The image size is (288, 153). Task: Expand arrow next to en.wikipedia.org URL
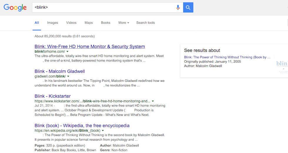click(x=103, y=131)
